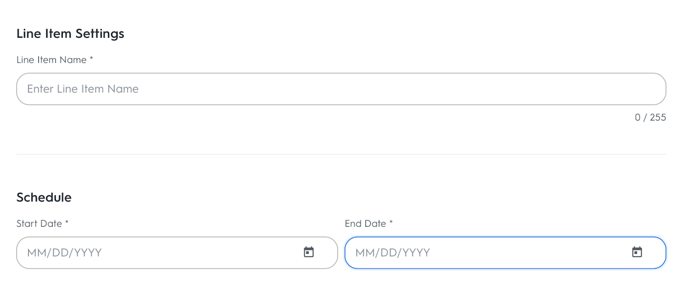Click the "End Date" field label
Image resolution: width=681 pixels, height=301 pixels.
(366, 223)
